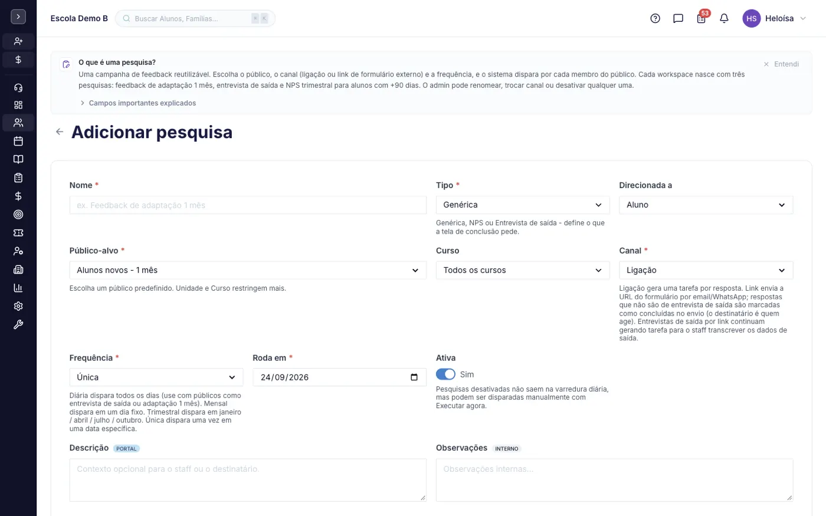
Task: Expand the sidebar with the chevron button
Action: [18, 17]
